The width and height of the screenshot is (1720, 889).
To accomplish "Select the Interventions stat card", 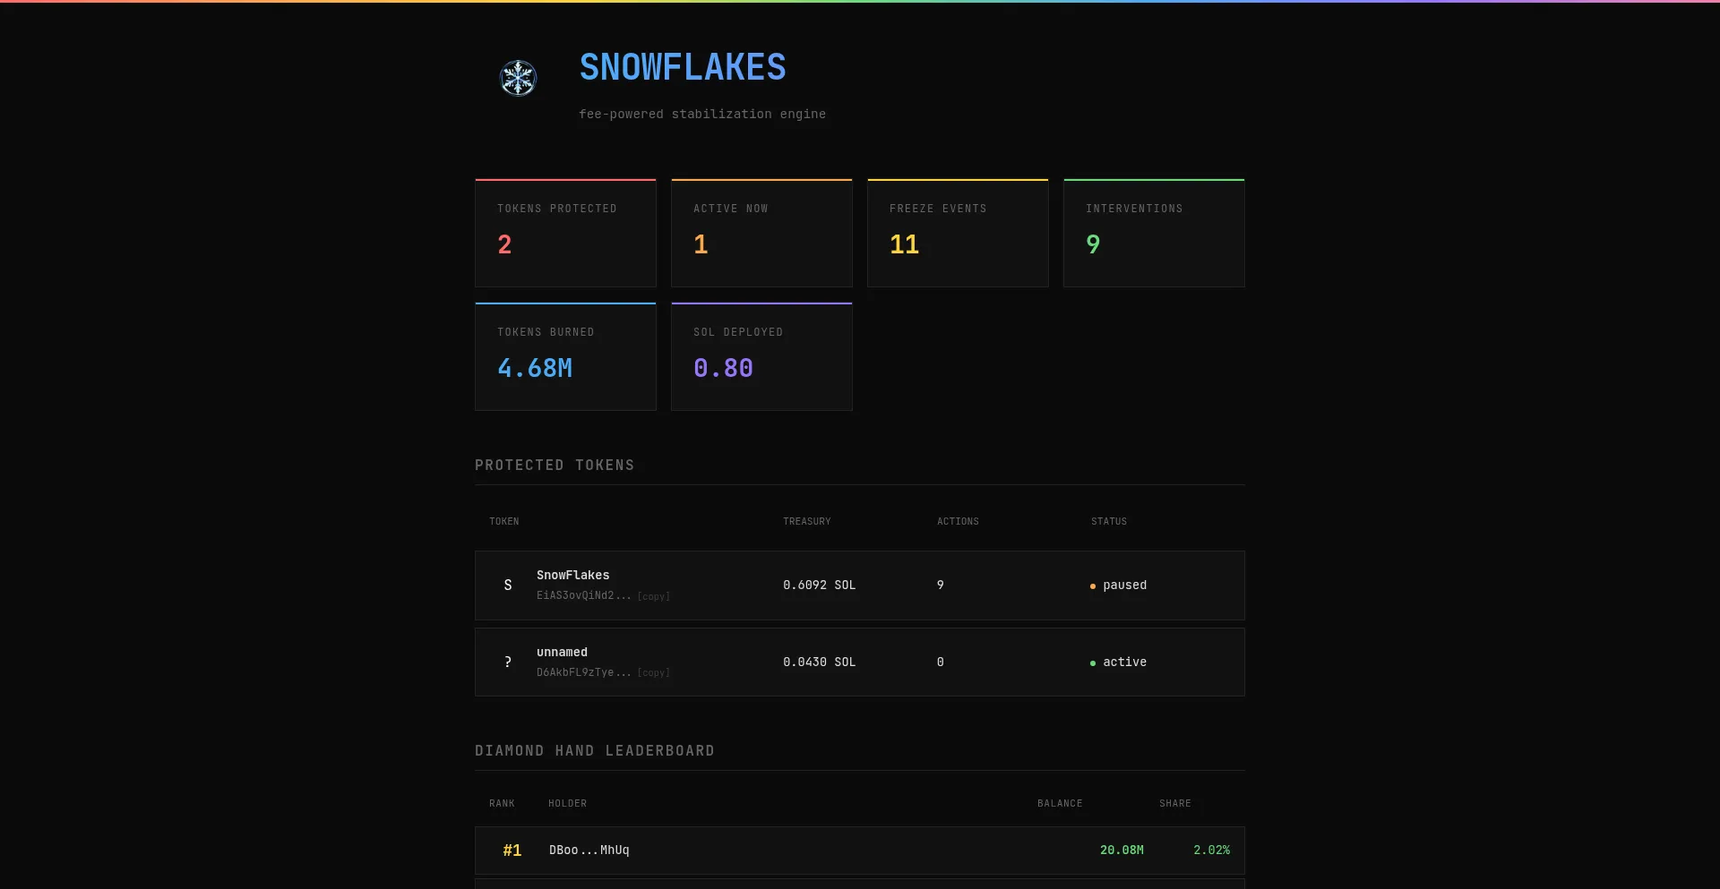I will coord(1154,233).
